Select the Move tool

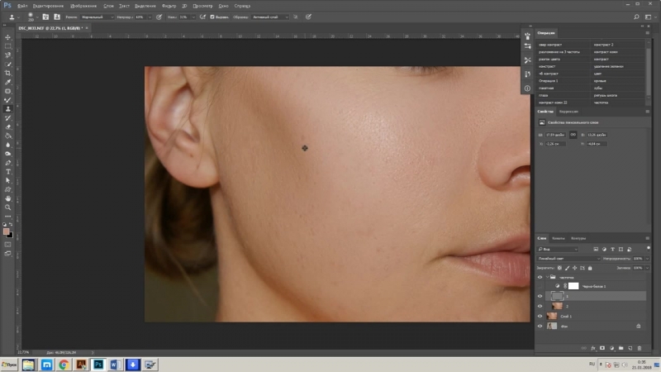pyautogui.click(x=8, y=37)
